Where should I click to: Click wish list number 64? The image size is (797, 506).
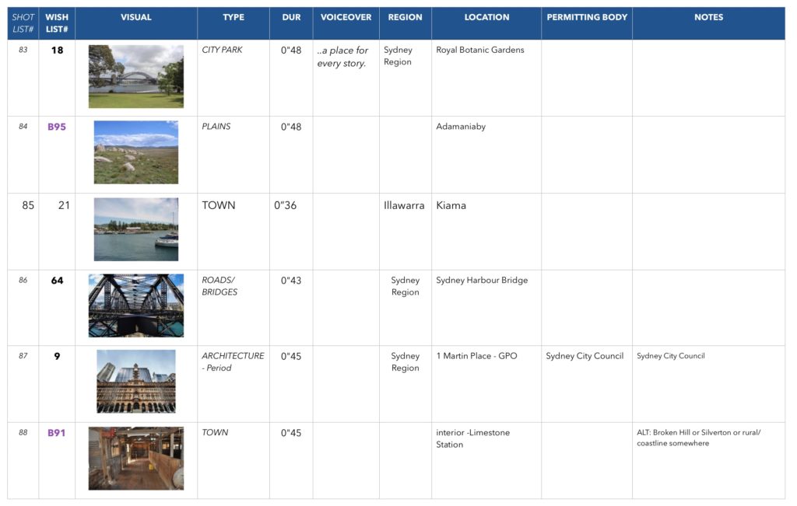tap(57, 280)
